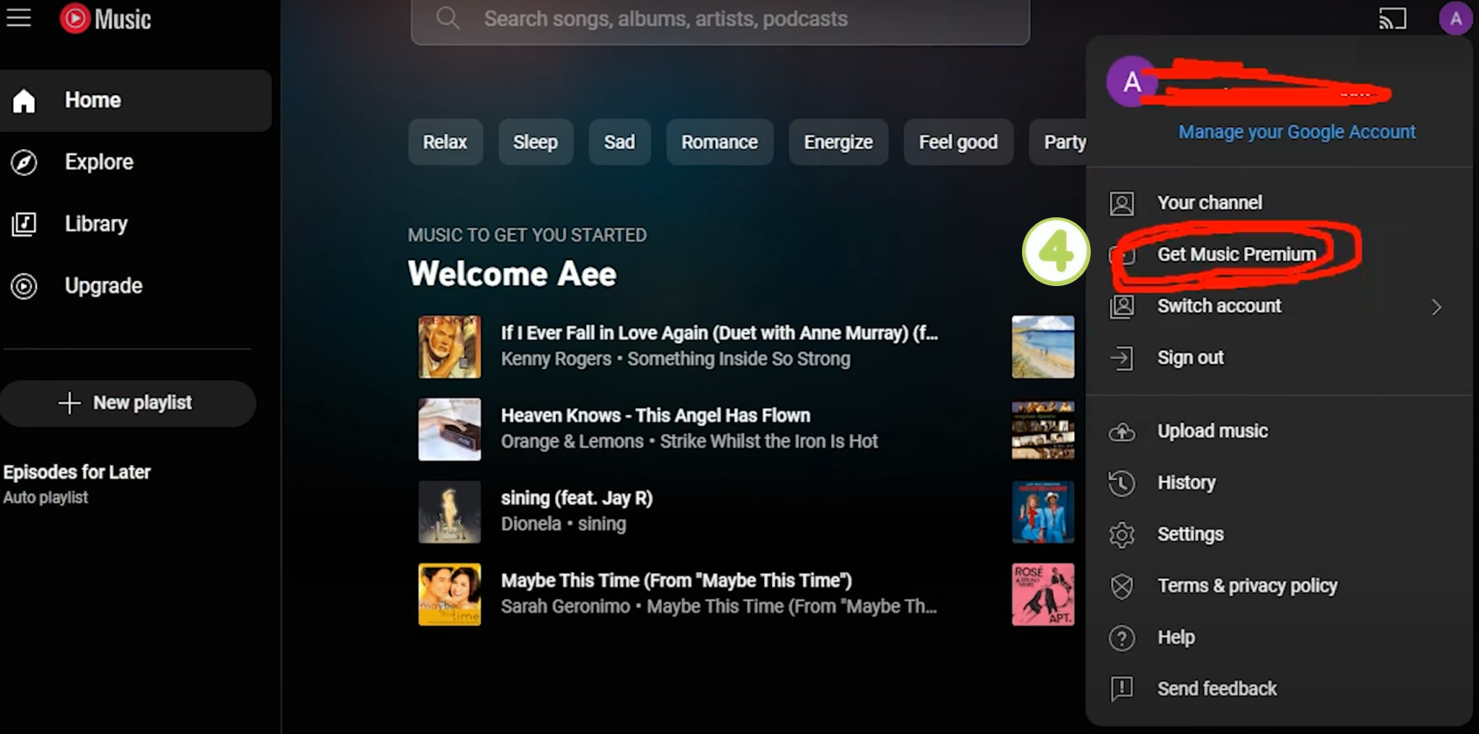Open the Cast to device icon
The image size is (1479, 734).
1392,18
